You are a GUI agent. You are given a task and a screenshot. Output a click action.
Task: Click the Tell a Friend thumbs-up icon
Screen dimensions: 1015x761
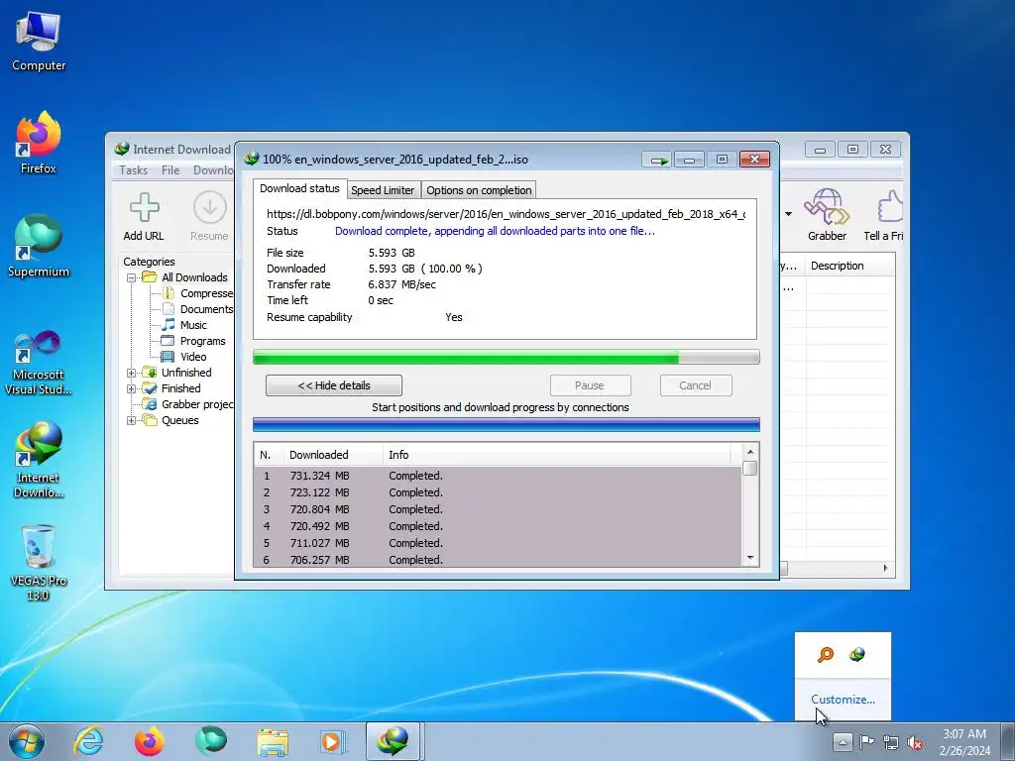coord(890,208)
